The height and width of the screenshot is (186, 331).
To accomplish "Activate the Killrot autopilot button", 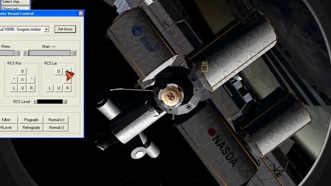I will pyautogui.click(x=9, y=120).
